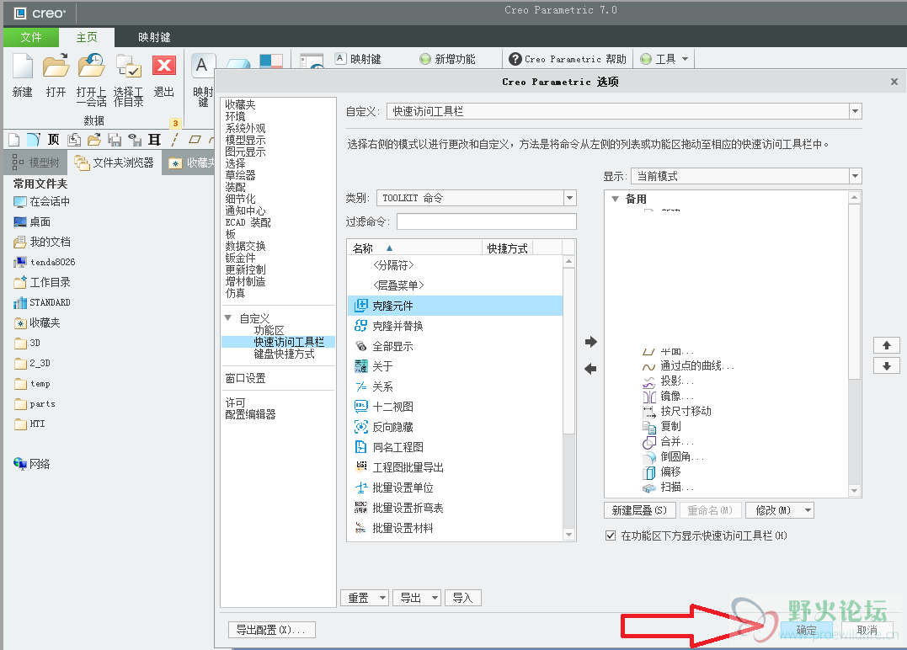Switch to the 映射键 ribbon tab
This screenshot has height=650, width=907.
[154, 38]
